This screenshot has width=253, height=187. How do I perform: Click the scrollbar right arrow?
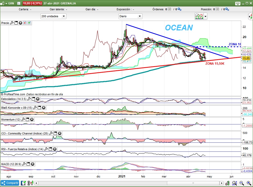[222, 183]
